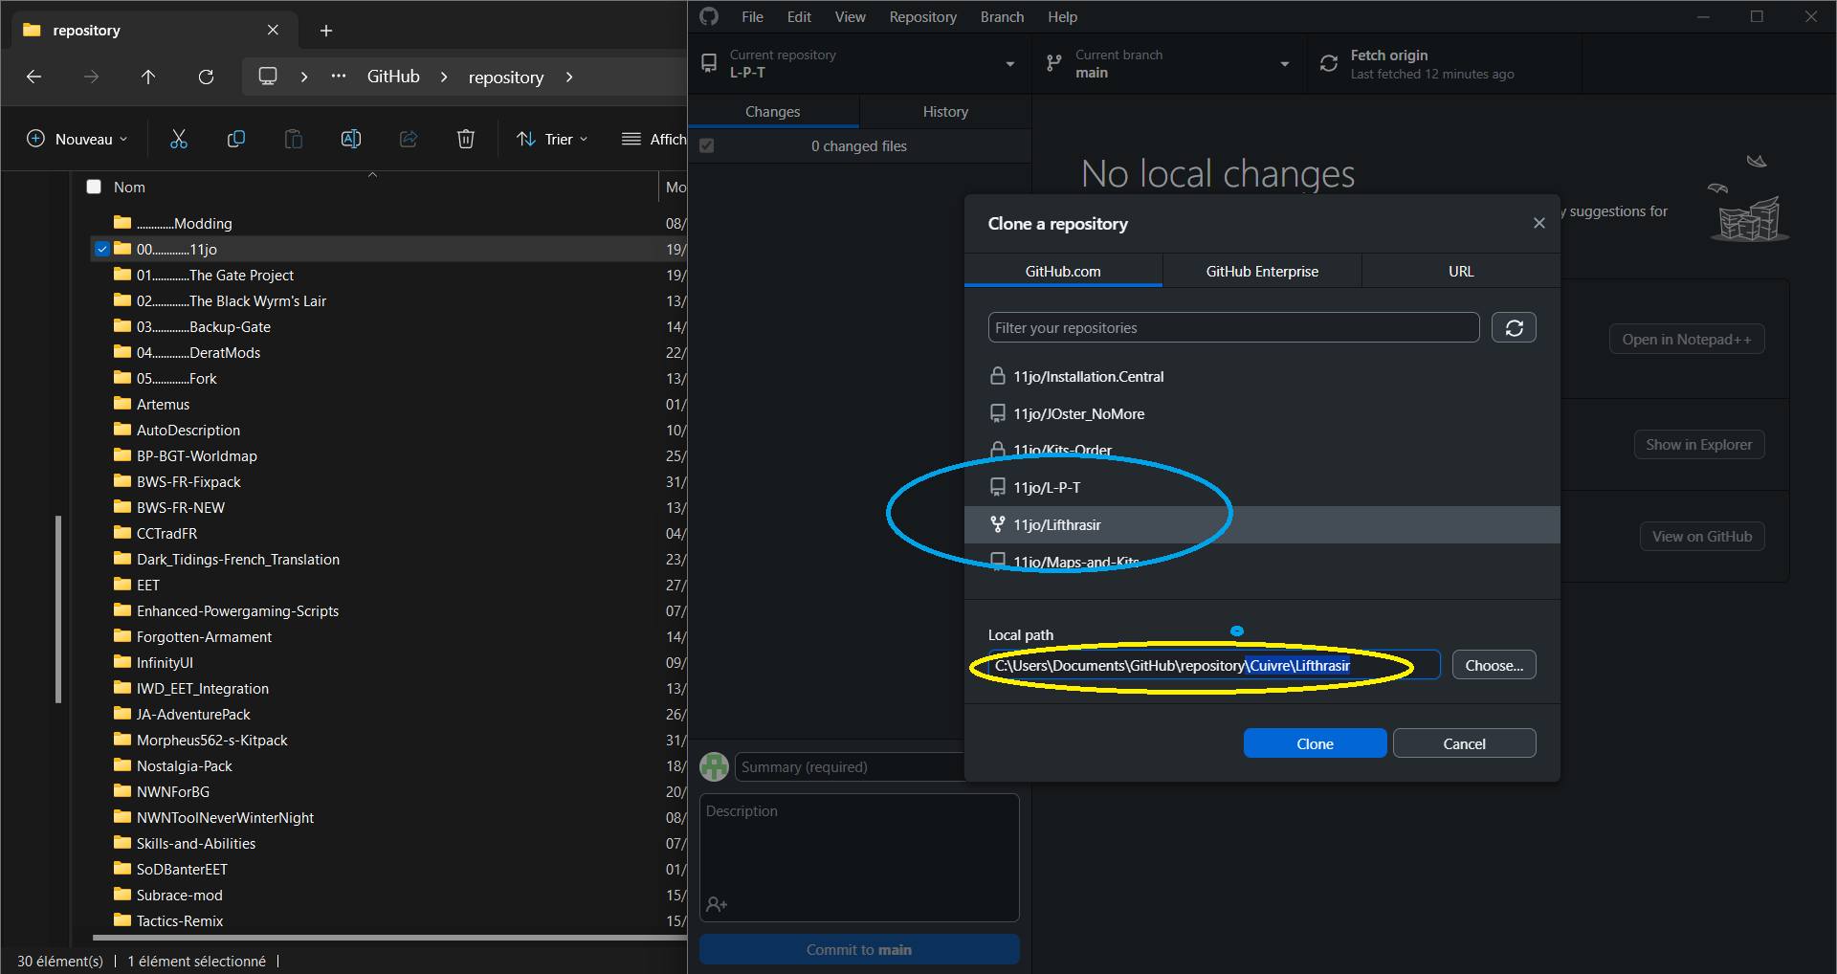Open the Branch menu

pyautogui.click(x=1002, y=17)
